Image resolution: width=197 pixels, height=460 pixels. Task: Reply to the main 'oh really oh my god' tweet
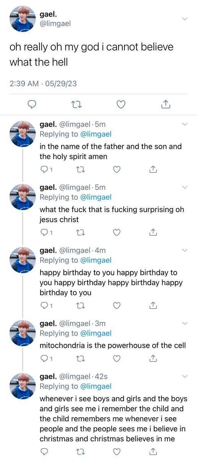tap(33, 104)
